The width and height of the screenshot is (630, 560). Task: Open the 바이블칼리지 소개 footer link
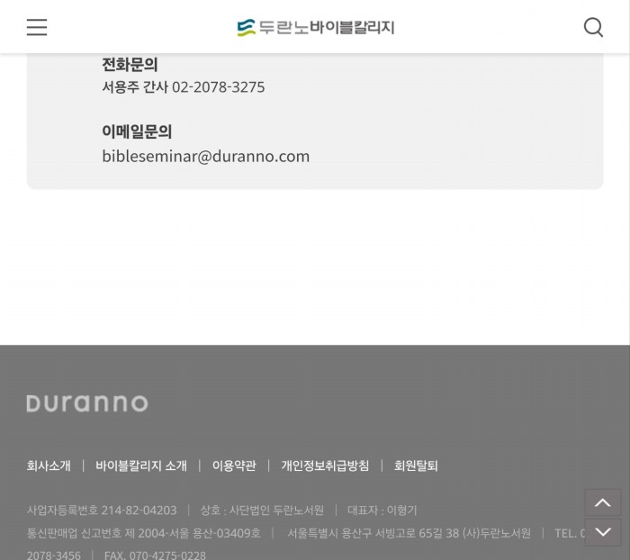(x=141, y=465)
